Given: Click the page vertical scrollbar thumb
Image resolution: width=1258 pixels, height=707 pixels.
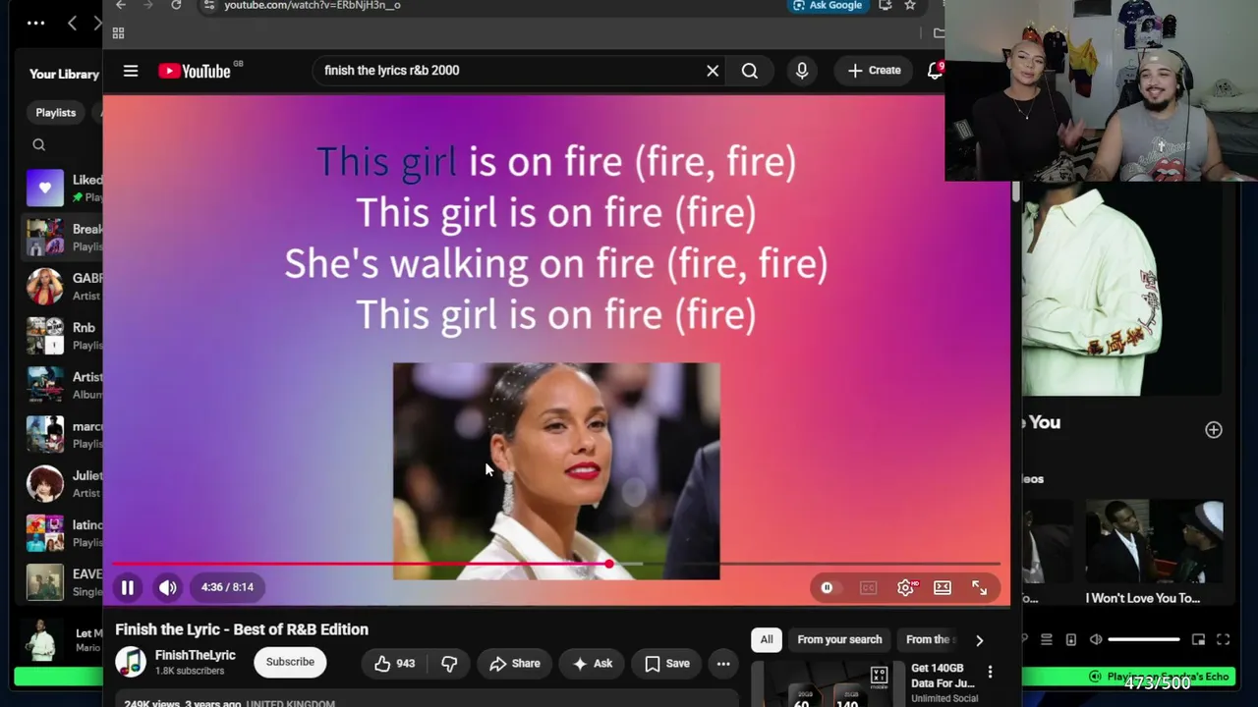Looking at the screenshot, I should click(1016, 191).
